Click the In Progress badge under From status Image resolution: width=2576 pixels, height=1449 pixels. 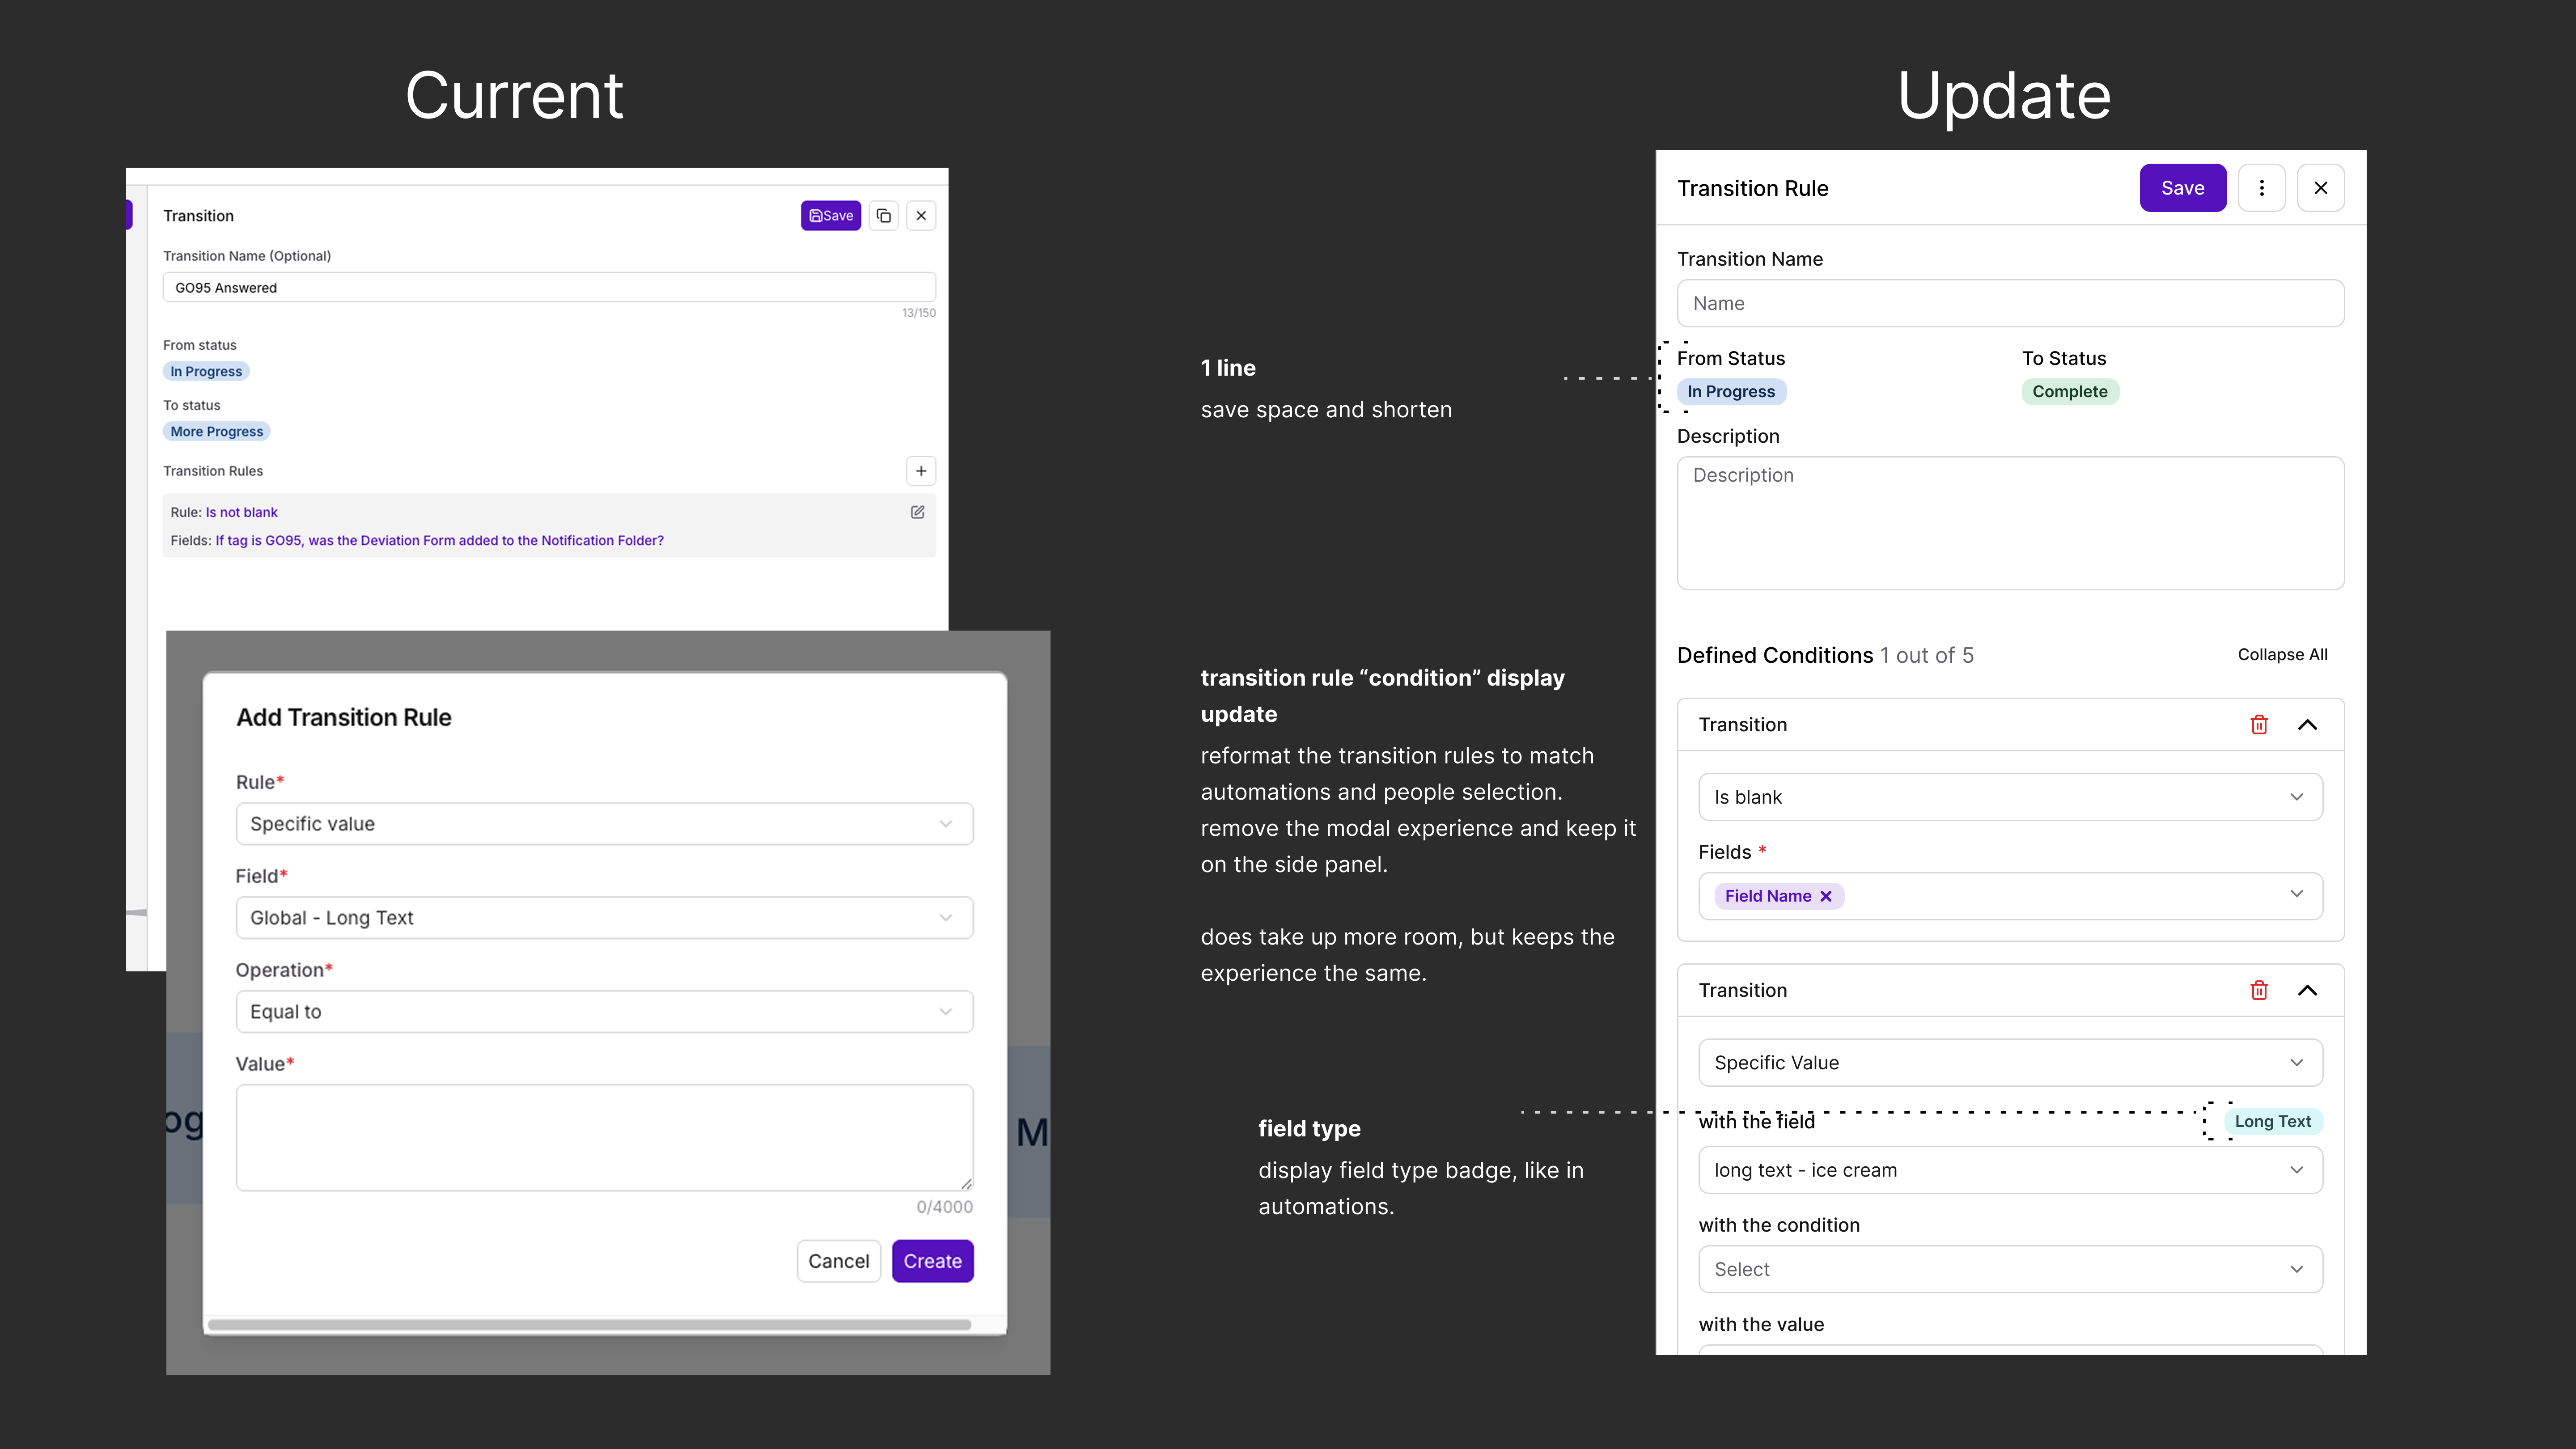point(206,371)
